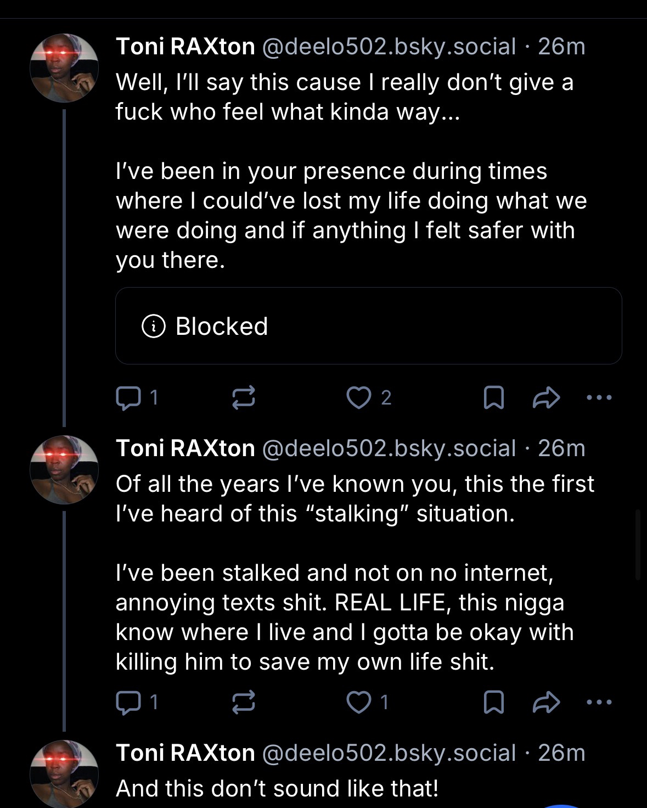Open the "And this don't sound like that!" post

point(277,788)
